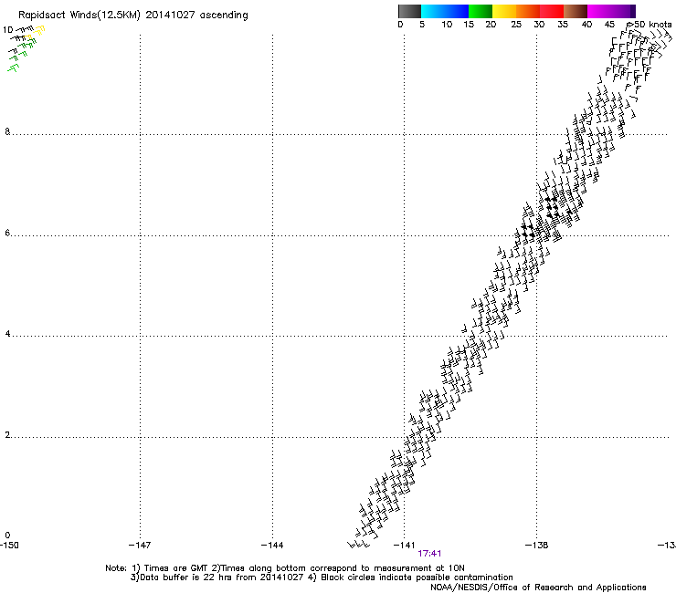Click the >50 knots legend label
Screen dimensions: 676x593
650,25
